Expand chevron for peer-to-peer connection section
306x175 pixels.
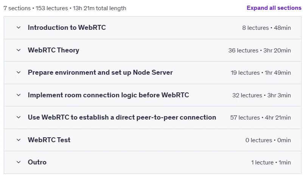click(x=19, y=117)
